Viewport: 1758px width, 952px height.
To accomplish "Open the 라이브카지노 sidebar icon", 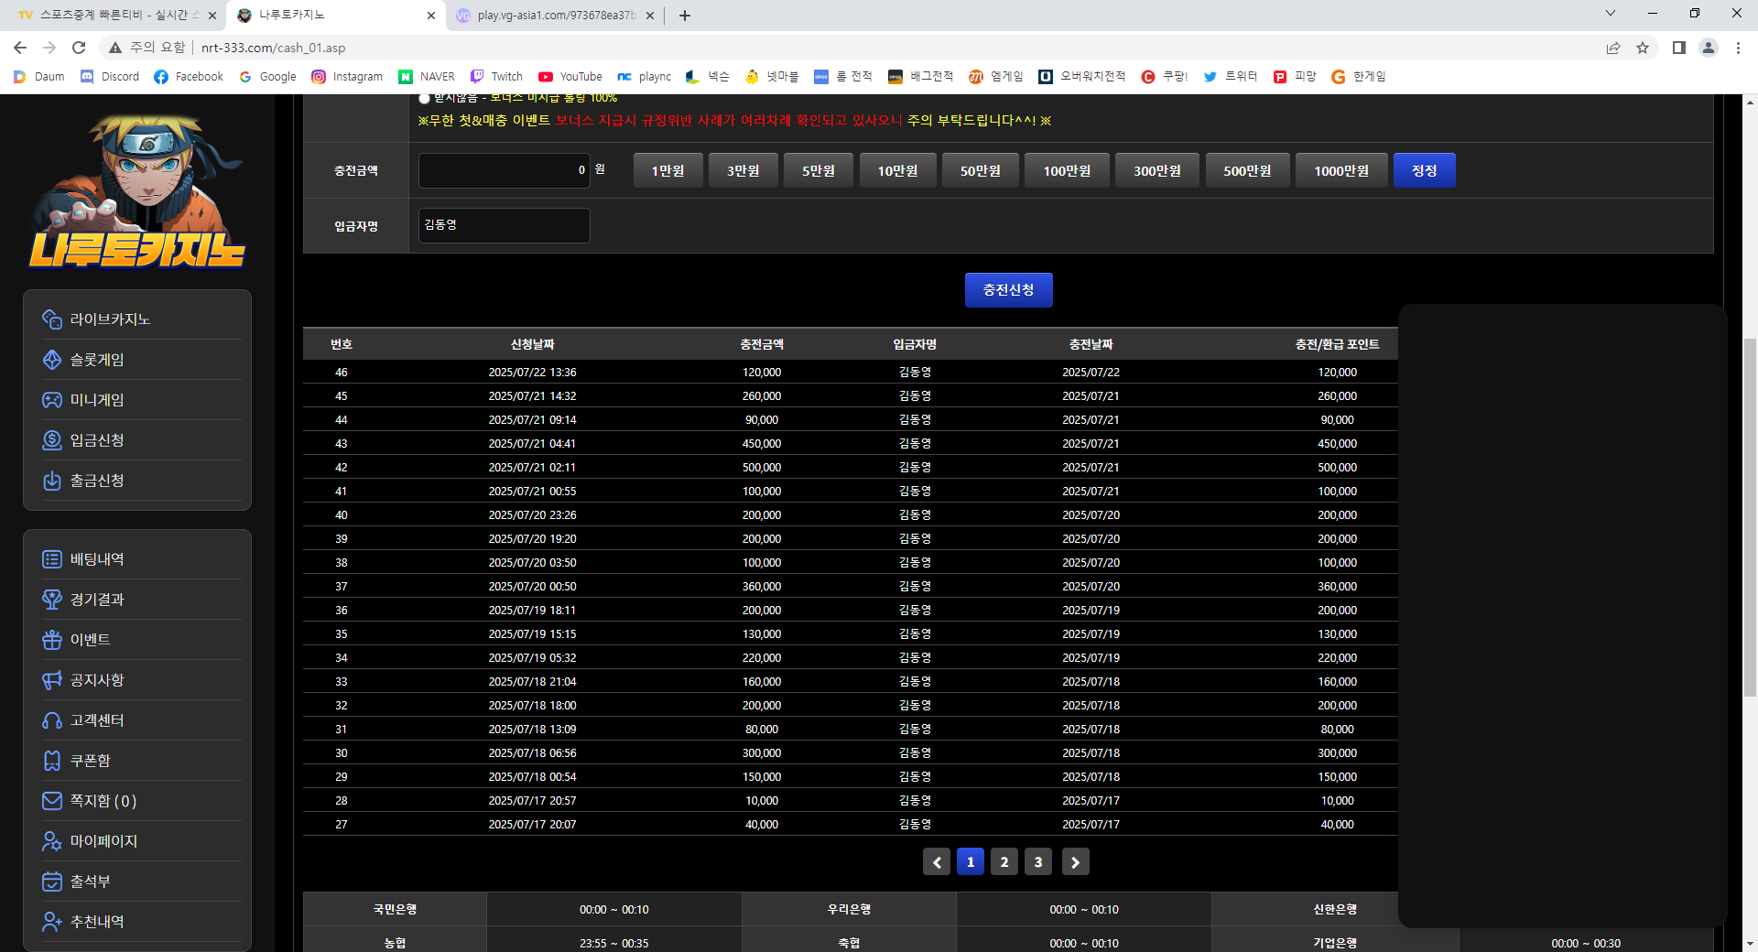I will click(52, 319).
